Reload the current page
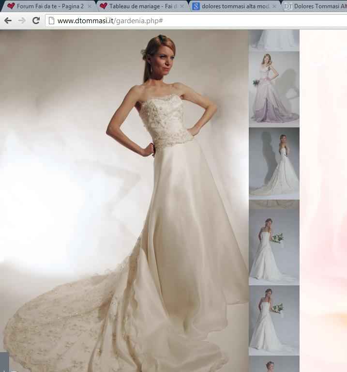The image size is (347, 372). pyautogui.click(x=36, y=20)
